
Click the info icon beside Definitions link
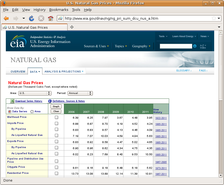pyautogui.click(x=50, y=101)
